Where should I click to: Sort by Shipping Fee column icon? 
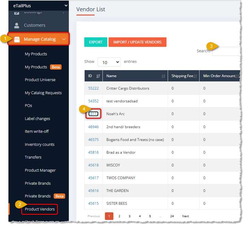point(195,76)
